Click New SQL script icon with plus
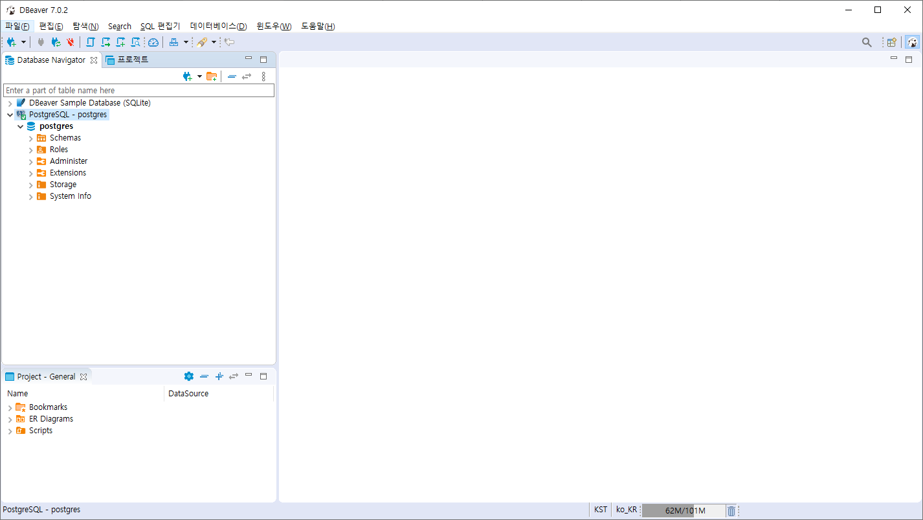923x520 pixels. [x=120, y=42]
